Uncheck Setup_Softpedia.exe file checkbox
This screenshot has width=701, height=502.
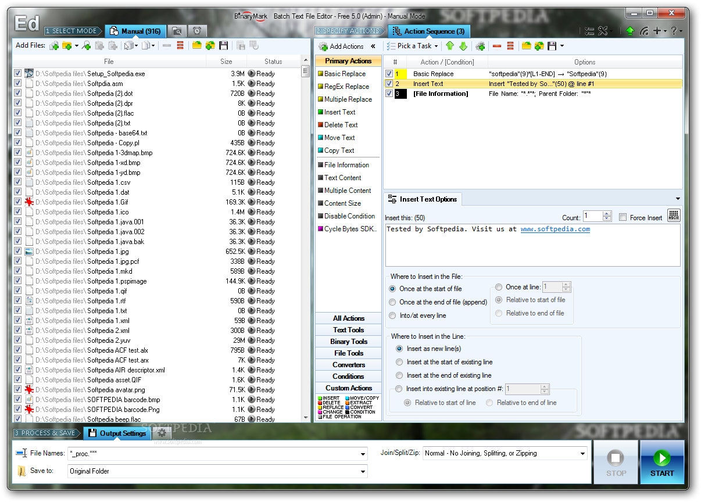point(17,73)
